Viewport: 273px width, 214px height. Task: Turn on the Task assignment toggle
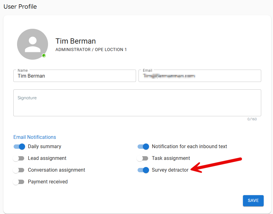pos(143,158)
